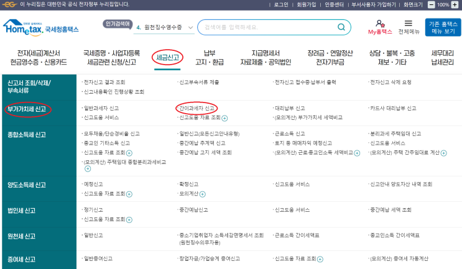
Task: Click 카드사 대리납부 신고 link
Action: [393, 108]
